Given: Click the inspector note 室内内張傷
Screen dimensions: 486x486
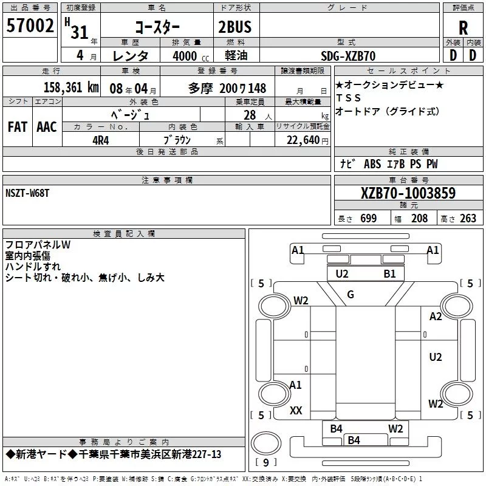Looking at the screenshot, I should pyautogui.click(x=27, y=256).
